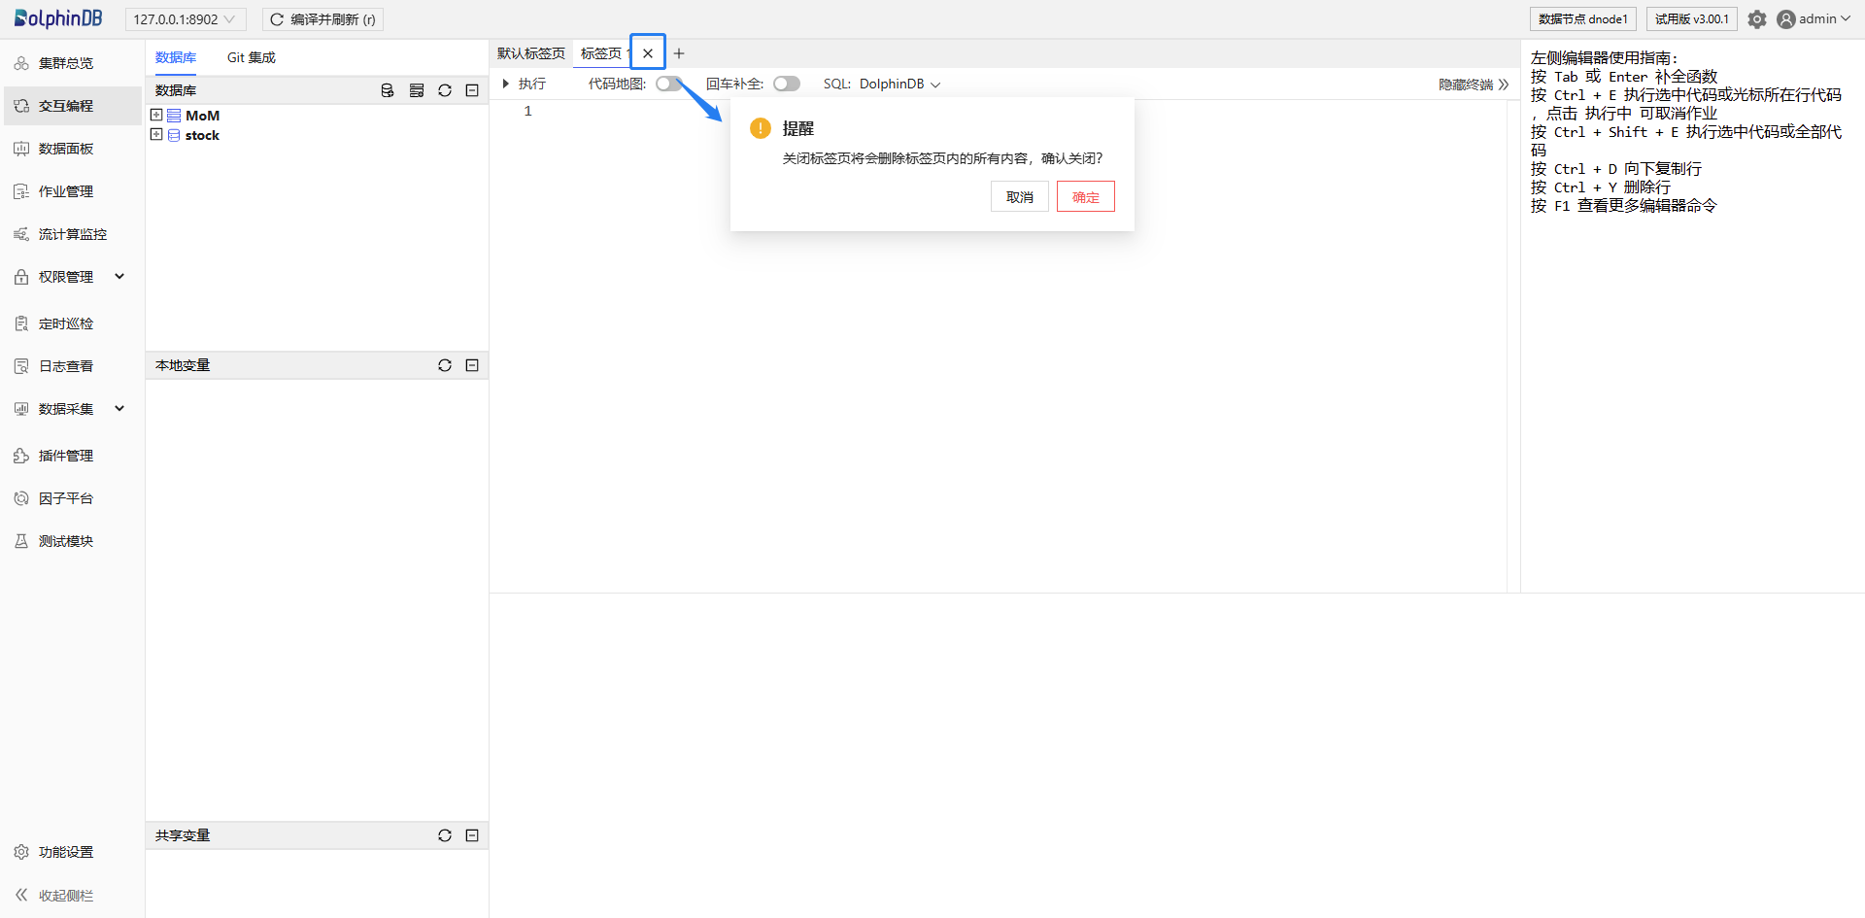Image resolution: width=1865 pixels, height=918 pixels.
Task: Click 取消 to cancel the dialog
Action: coord(1019,197)
